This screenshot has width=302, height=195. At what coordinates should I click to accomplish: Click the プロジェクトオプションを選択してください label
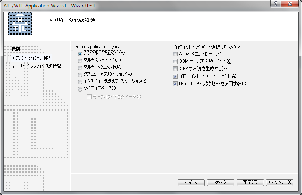point(206,47)
